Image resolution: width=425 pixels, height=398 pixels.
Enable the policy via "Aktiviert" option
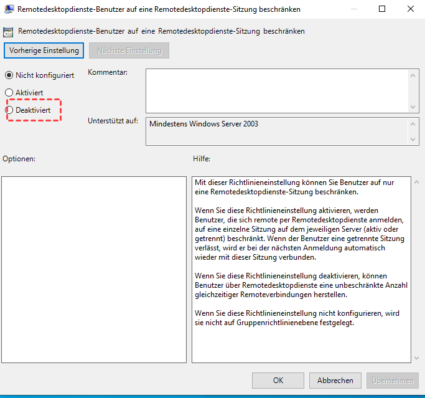9,93
